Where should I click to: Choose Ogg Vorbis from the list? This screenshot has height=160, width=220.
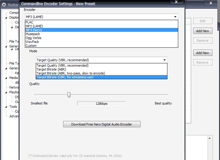coord(102,38)
